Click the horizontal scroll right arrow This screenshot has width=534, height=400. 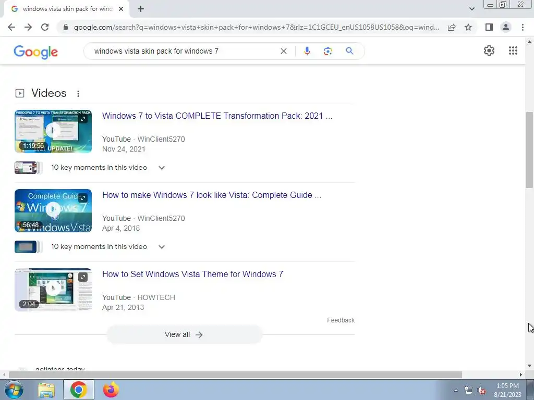521,374
